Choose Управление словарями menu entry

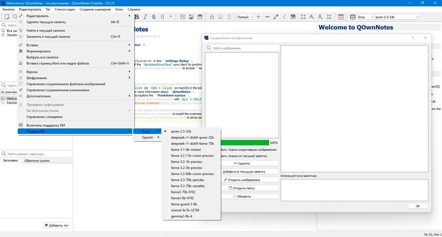pos(76,117)
